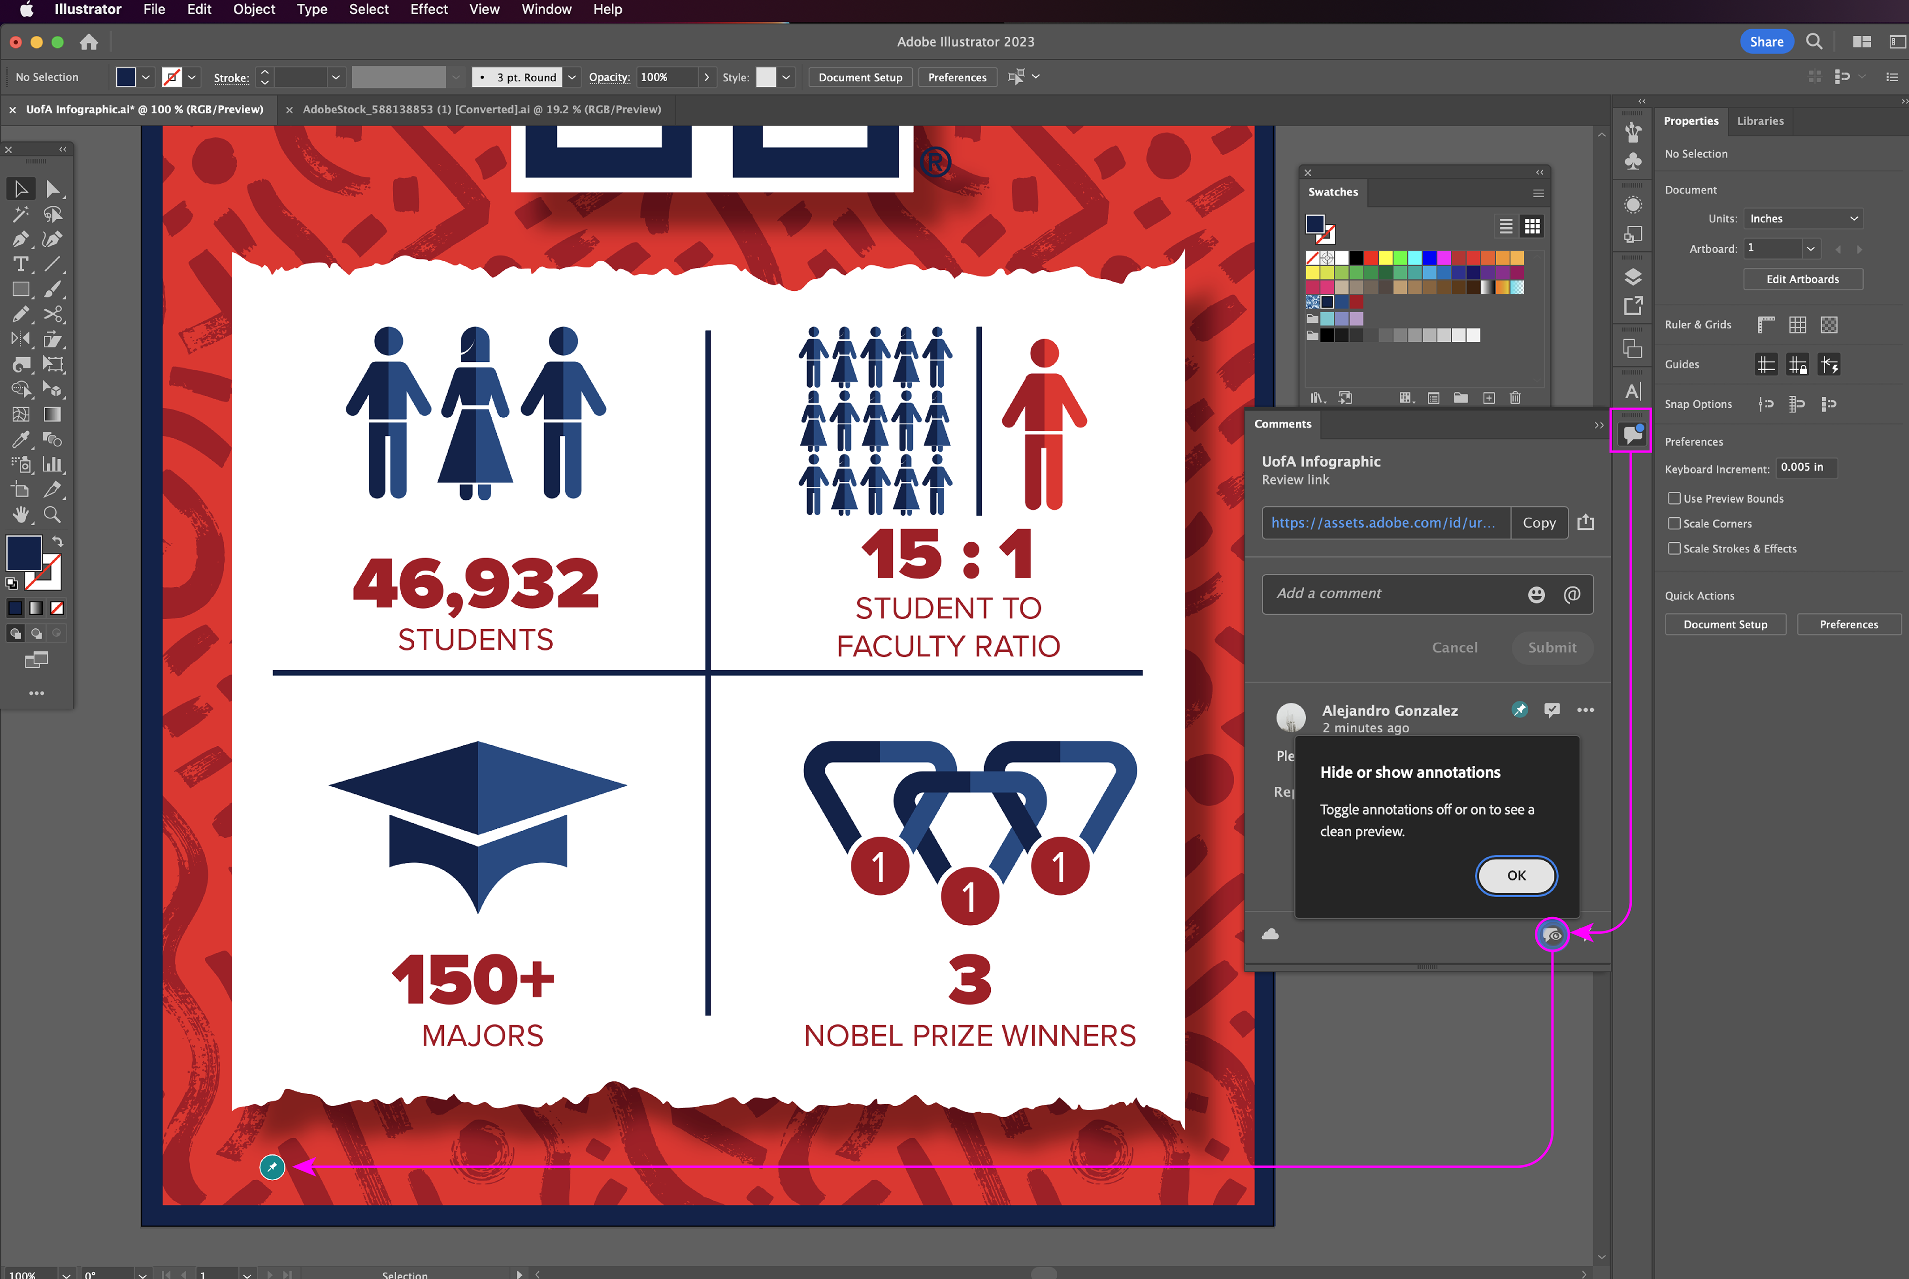Click OK in the annotations tooltip

click(1516, 875)
